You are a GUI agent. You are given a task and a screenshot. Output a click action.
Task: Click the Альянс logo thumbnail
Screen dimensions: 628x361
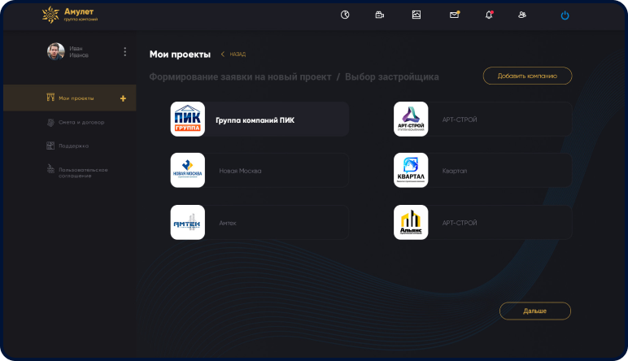[411, 223]
